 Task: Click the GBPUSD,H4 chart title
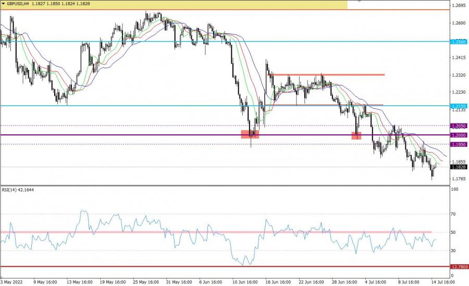click(x=18, y=4)
